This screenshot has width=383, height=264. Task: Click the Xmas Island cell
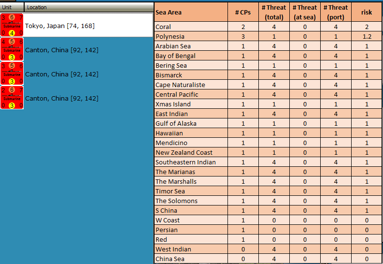(191, 104)
